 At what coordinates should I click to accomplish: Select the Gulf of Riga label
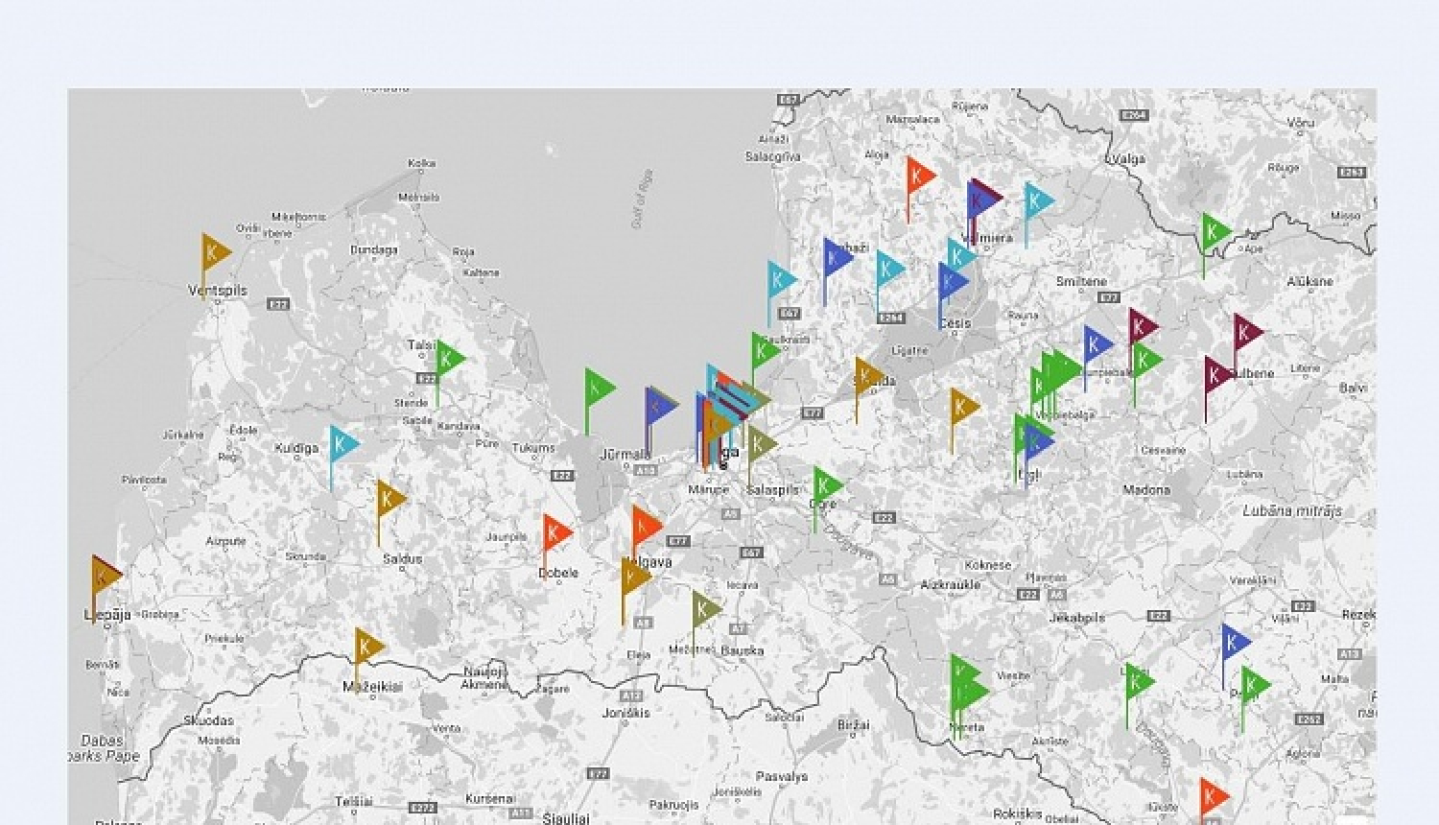point(642,199)
